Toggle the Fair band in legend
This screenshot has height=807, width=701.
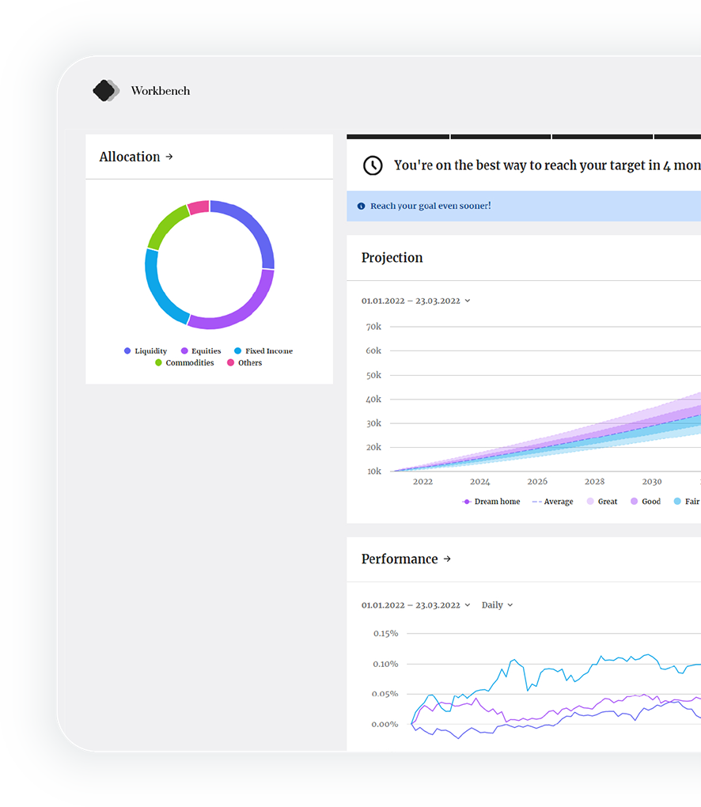pos(687,502)
